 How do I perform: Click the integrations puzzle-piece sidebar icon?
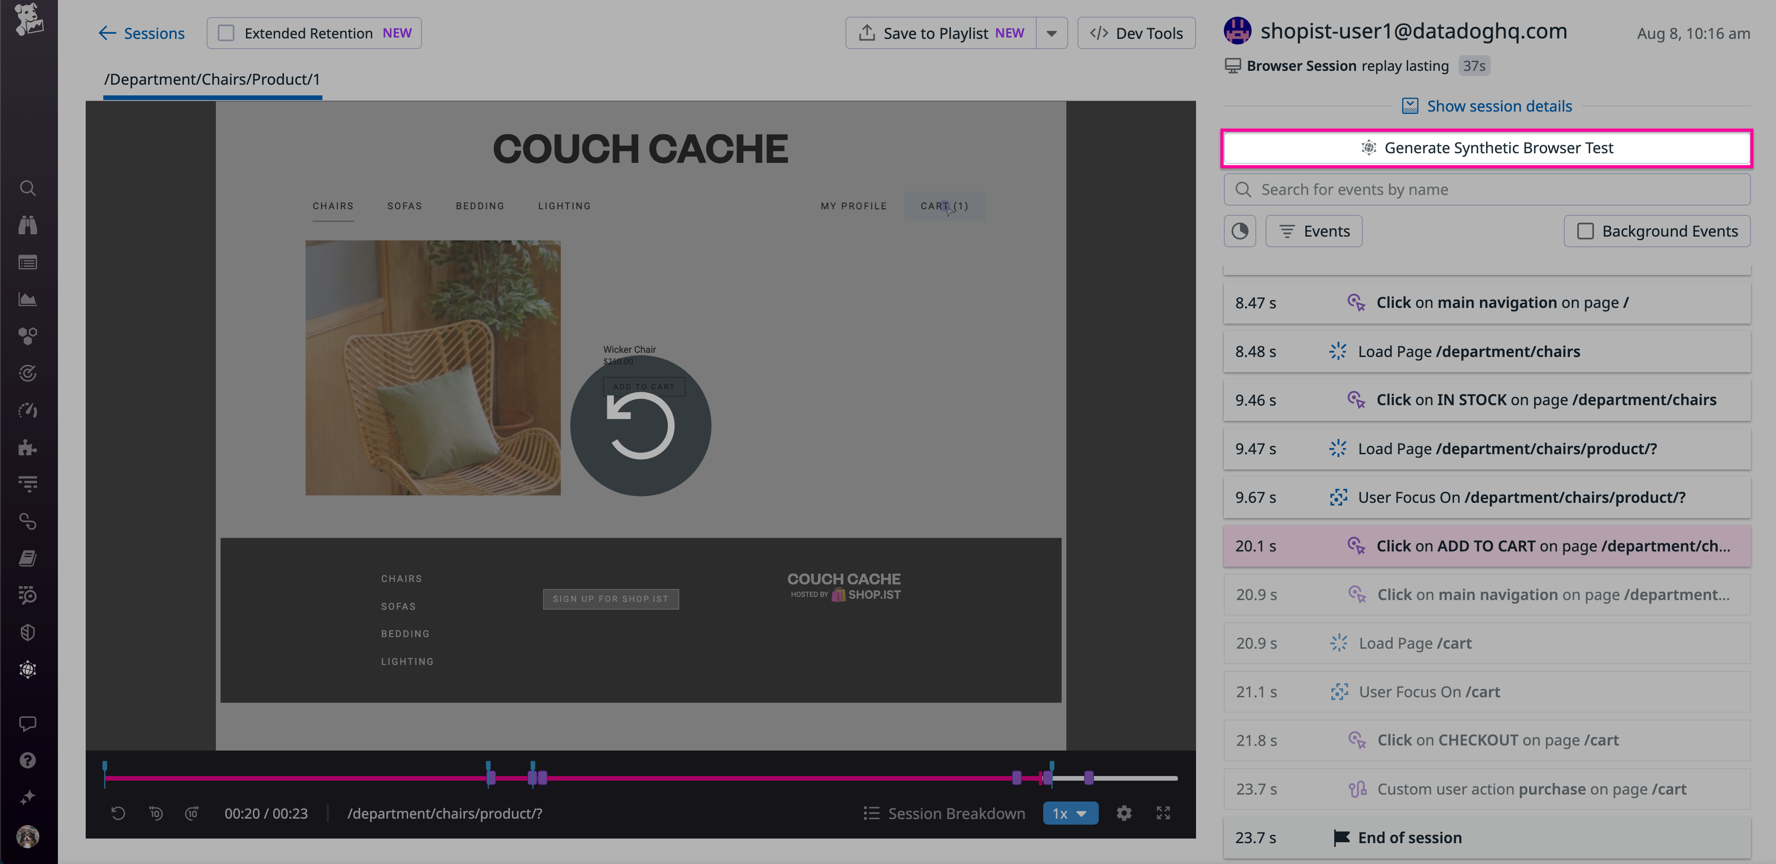[28, 448]
